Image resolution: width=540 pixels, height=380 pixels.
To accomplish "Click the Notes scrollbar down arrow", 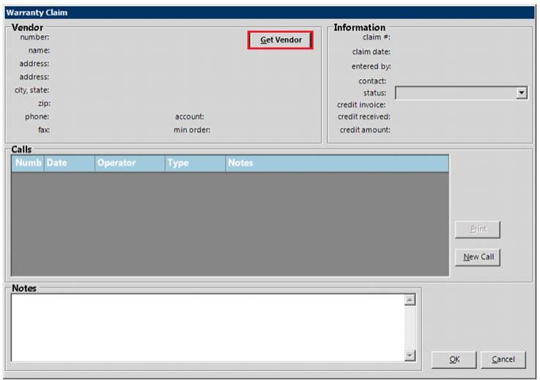I will coord(410,355).
